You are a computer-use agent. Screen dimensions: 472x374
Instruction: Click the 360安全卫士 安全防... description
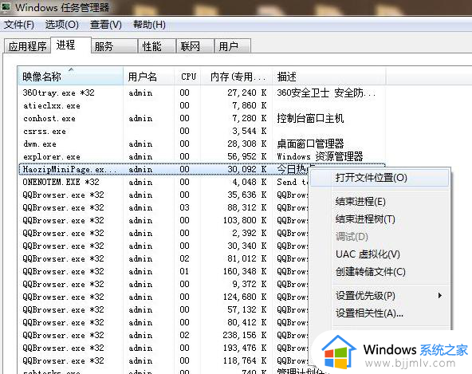[x=326, y=93]
